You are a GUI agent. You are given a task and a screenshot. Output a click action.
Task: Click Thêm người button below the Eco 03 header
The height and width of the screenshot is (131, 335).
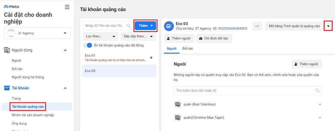pos(179,38)
